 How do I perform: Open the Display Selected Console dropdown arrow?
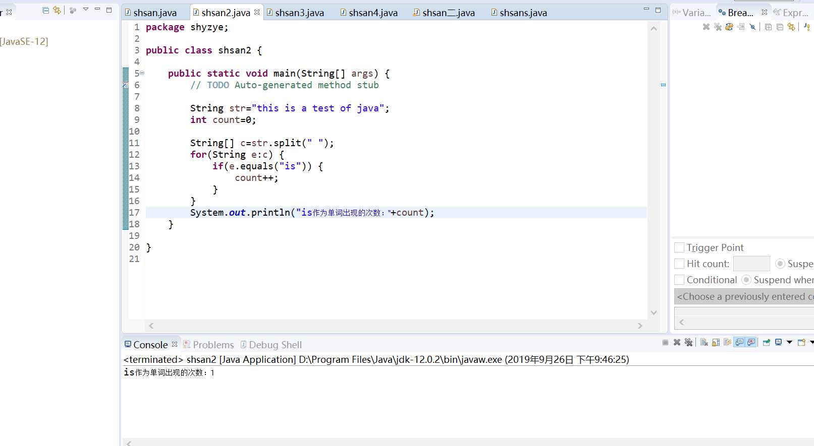point(789,342)
